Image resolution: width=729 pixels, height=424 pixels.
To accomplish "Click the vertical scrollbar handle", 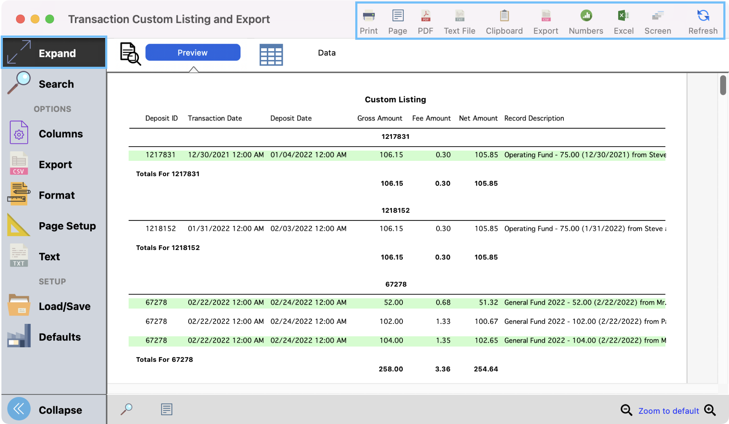I will click(x=723, y=85).
